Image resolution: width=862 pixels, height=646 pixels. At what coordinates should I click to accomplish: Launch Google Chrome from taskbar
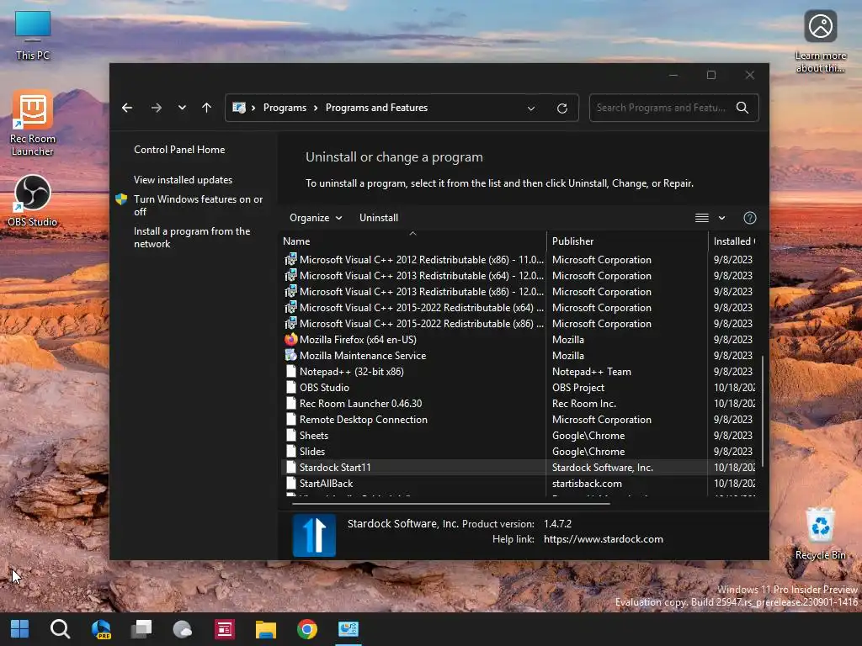[x=306, y=629]
